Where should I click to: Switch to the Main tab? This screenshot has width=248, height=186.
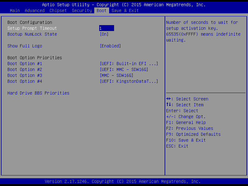click(x=15, y=11)
